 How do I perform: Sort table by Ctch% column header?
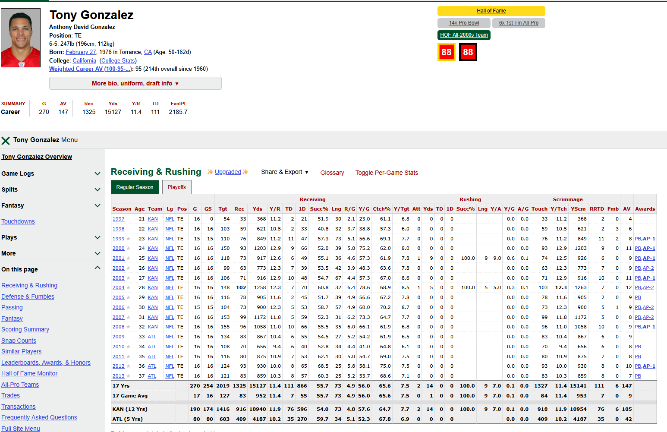[382, 209]
